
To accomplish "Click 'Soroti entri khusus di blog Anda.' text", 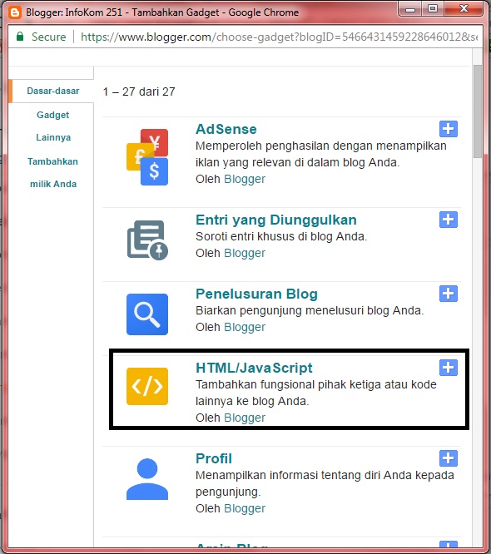I will (x=281, y=236).
